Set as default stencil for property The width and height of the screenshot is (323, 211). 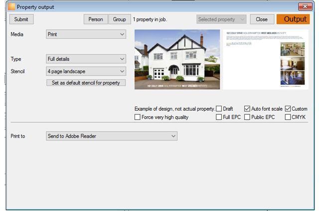click(x=86, y=83)
